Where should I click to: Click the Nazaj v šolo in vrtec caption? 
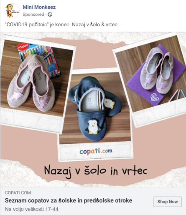click(x=96, y=171)
